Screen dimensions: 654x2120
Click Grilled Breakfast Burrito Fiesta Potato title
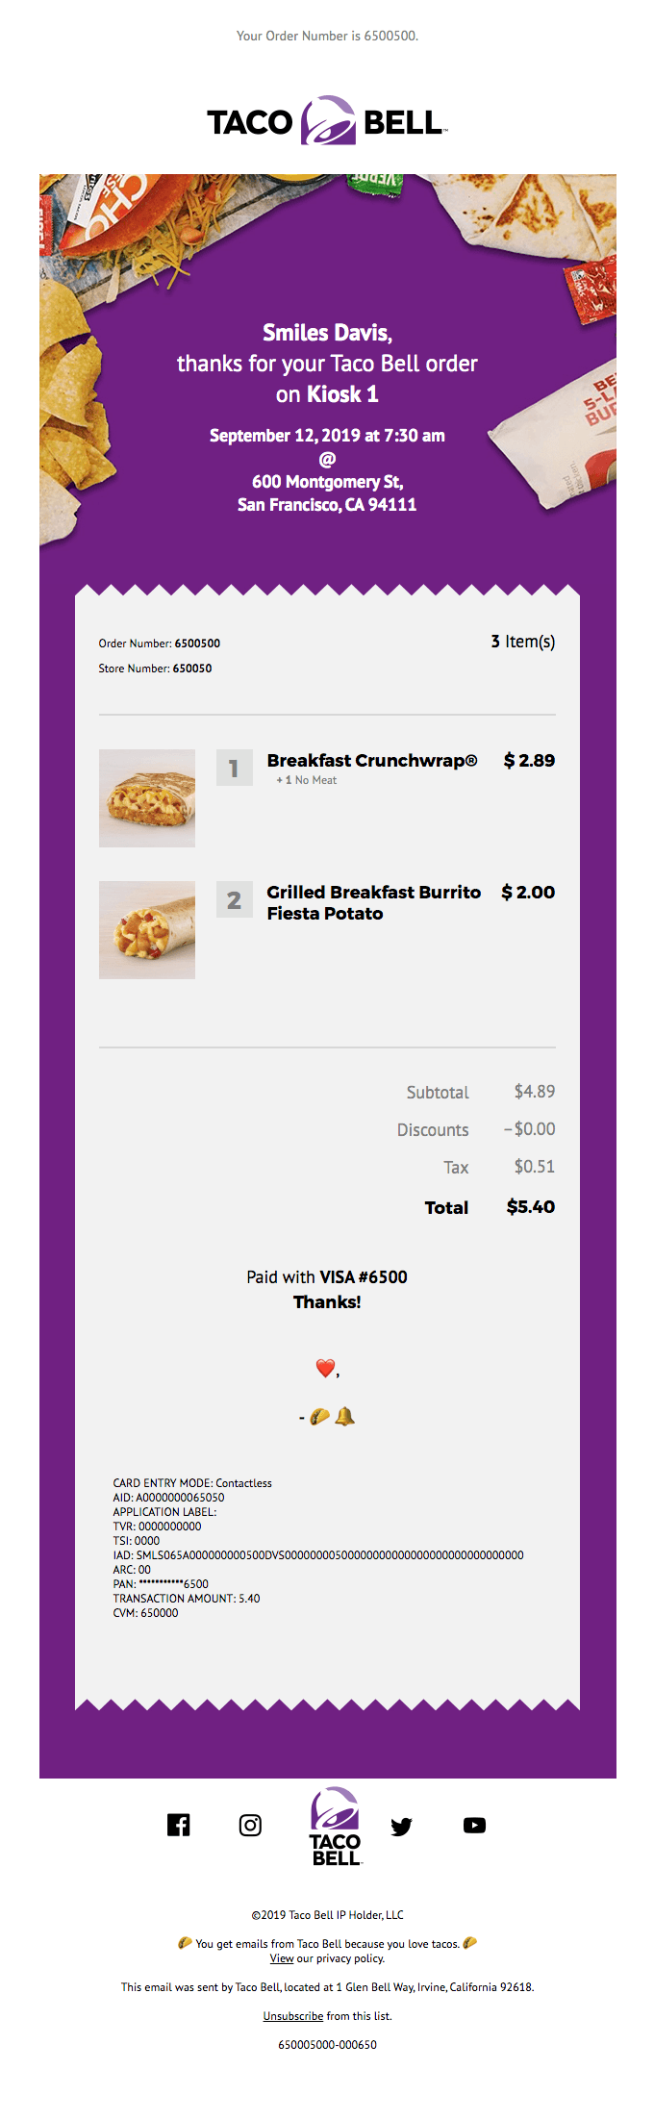(373, 902)
